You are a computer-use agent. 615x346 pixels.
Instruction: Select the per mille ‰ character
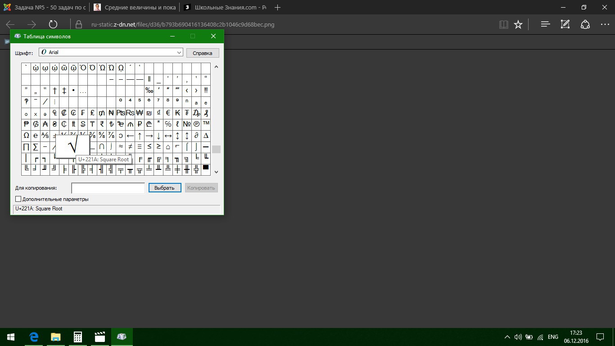[149, 91]
